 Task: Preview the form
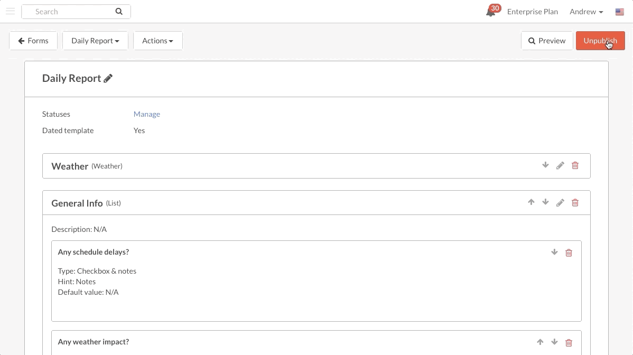pyautogui.click(x=547, y=41)
